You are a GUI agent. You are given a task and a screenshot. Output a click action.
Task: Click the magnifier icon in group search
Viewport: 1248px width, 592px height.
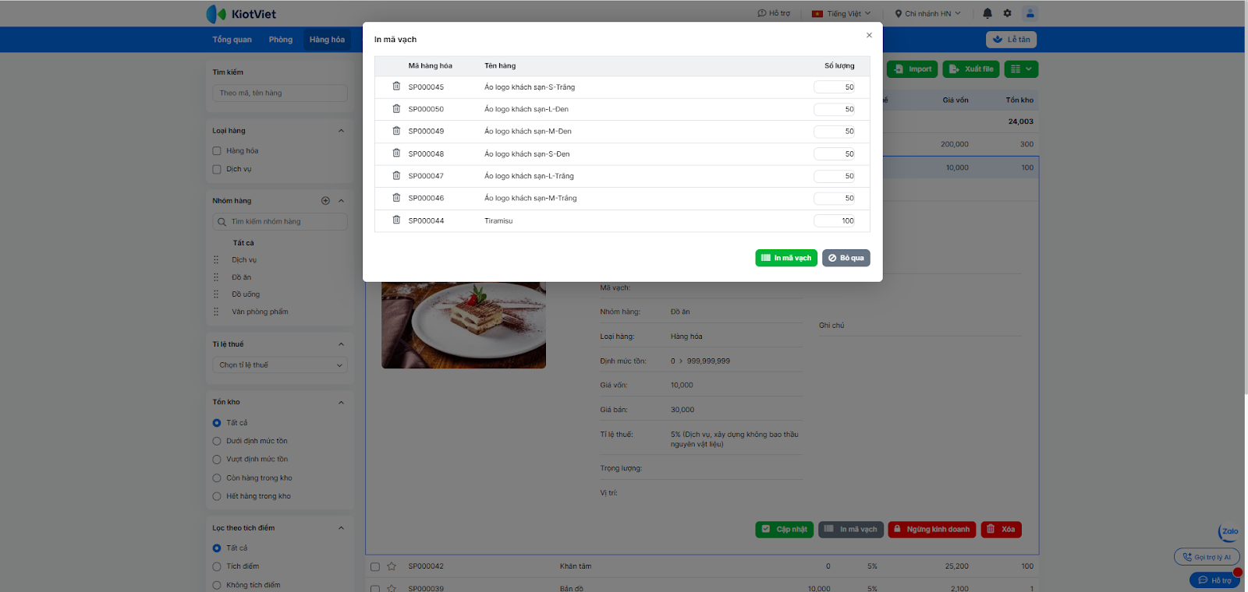(x=222, y=222)
